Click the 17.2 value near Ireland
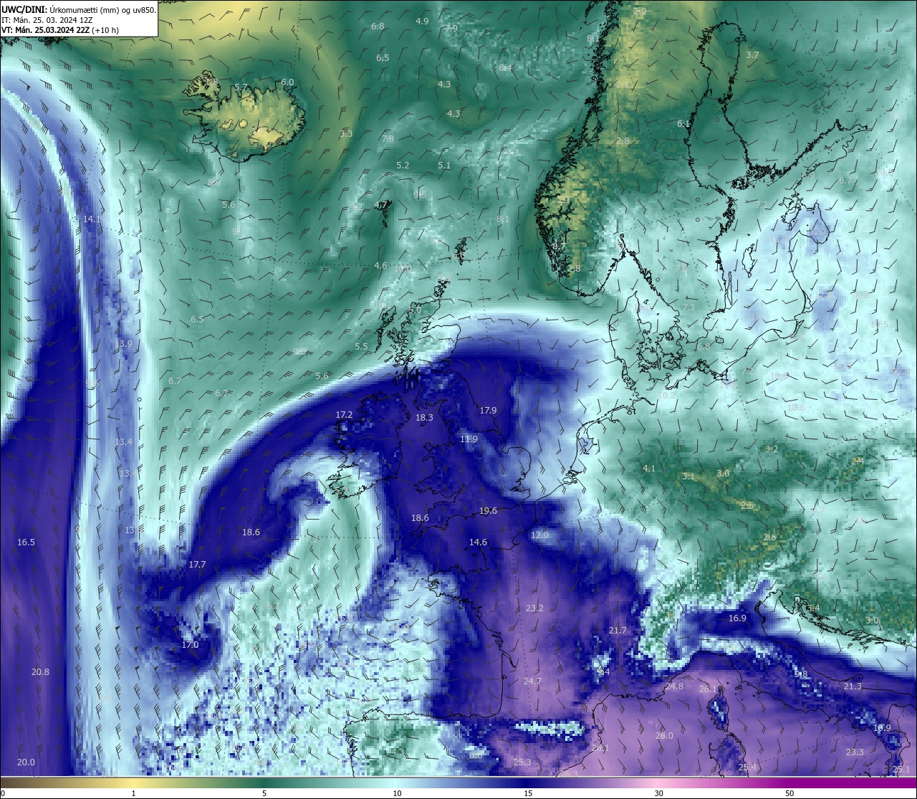Screen dimensions: 917x799 344,415
